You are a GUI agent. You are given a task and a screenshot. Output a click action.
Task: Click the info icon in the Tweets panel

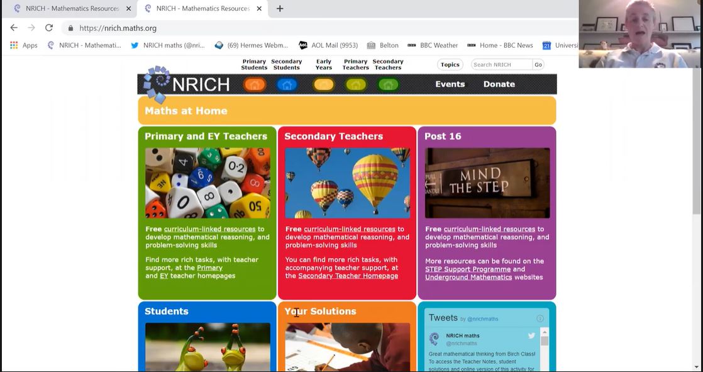click(x=540, y=318)
